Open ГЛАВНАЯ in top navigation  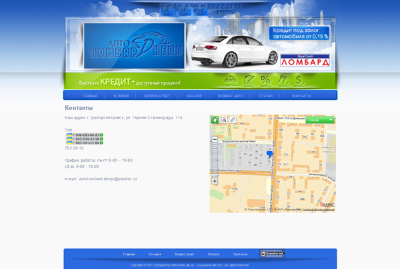90,96
